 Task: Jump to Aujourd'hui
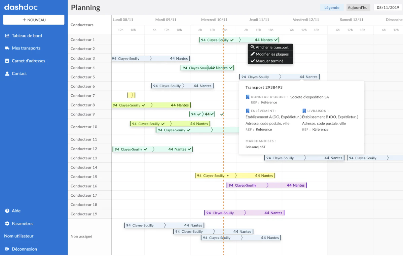358,7
